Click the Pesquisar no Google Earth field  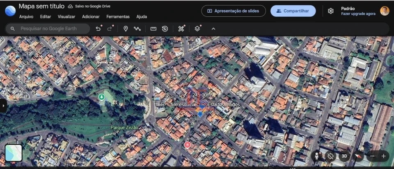[x=51, y=29]
